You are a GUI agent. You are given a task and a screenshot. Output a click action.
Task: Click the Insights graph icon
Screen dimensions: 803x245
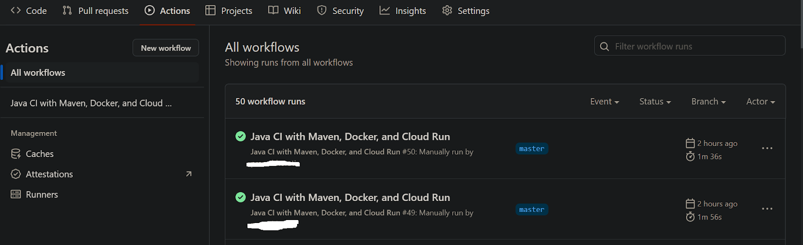pos(384,10)
